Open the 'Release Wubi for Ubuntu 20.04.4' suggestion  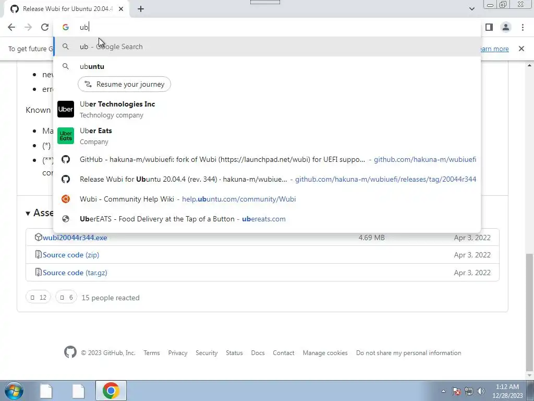[x=268, y=179]
